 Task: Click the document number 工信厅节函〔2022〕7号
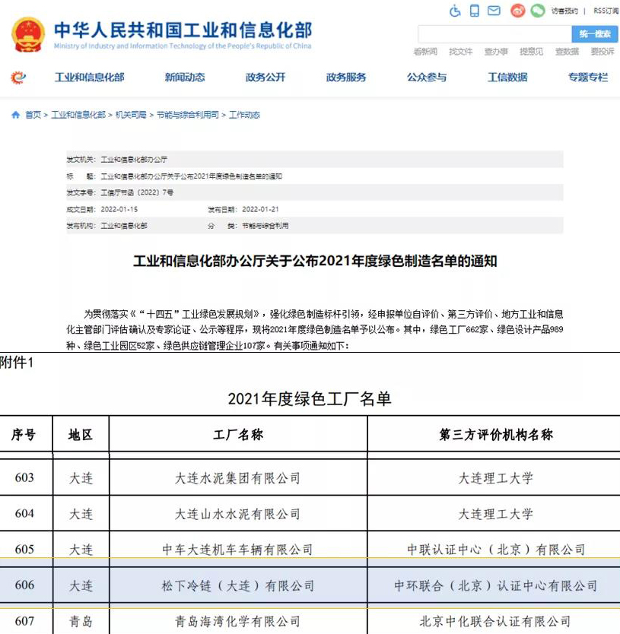[x=137, y=192]
